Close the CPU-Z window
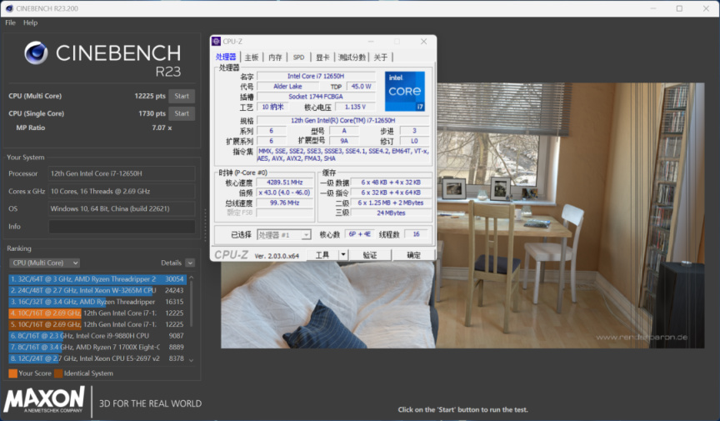Screen dimensions: 720x421 point(423,42)
